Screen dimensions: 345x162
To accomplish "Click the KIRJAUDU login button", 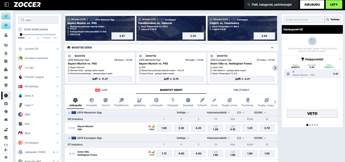I will [x=312, y=4].
